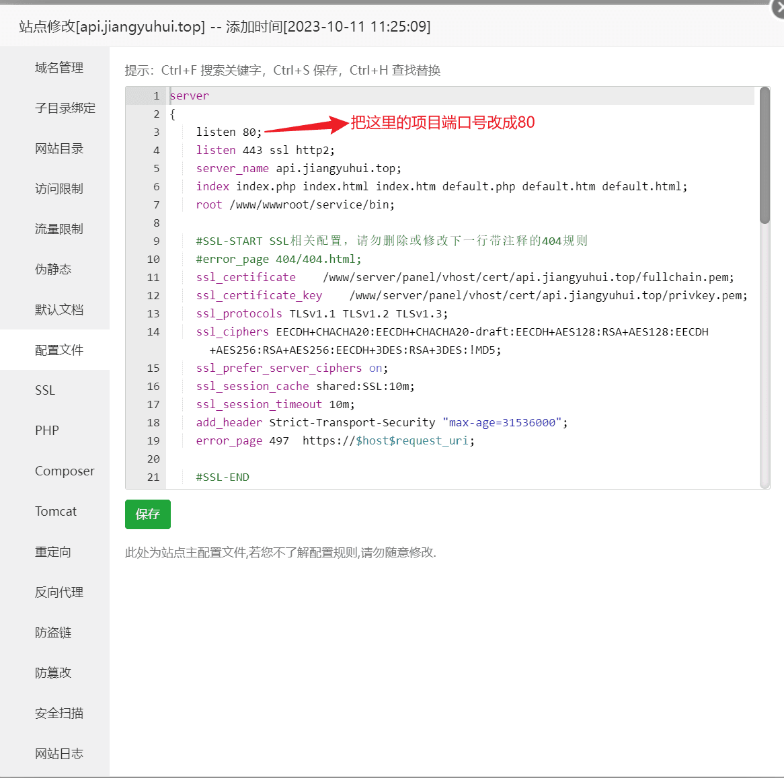784x778 pixels.
Task: Click the code editor vertical scrollbar
Action: point(765,156)
